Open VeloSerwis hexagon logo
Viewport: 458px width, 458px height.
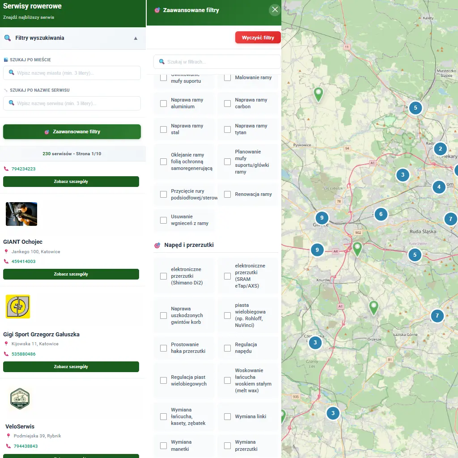[x=20, y=399]
